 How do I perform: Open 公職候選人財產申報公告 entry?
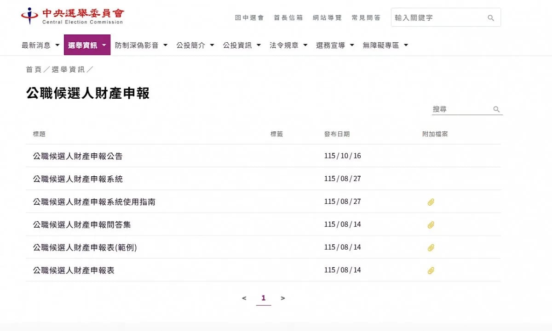pos(78,156)
